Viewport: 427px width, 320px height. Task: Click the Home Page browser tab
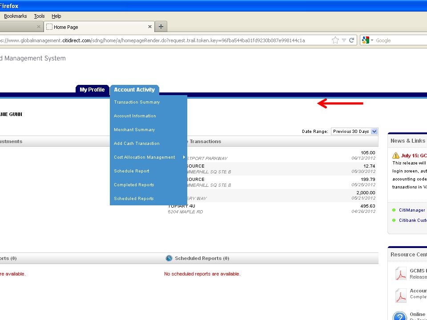99,27
